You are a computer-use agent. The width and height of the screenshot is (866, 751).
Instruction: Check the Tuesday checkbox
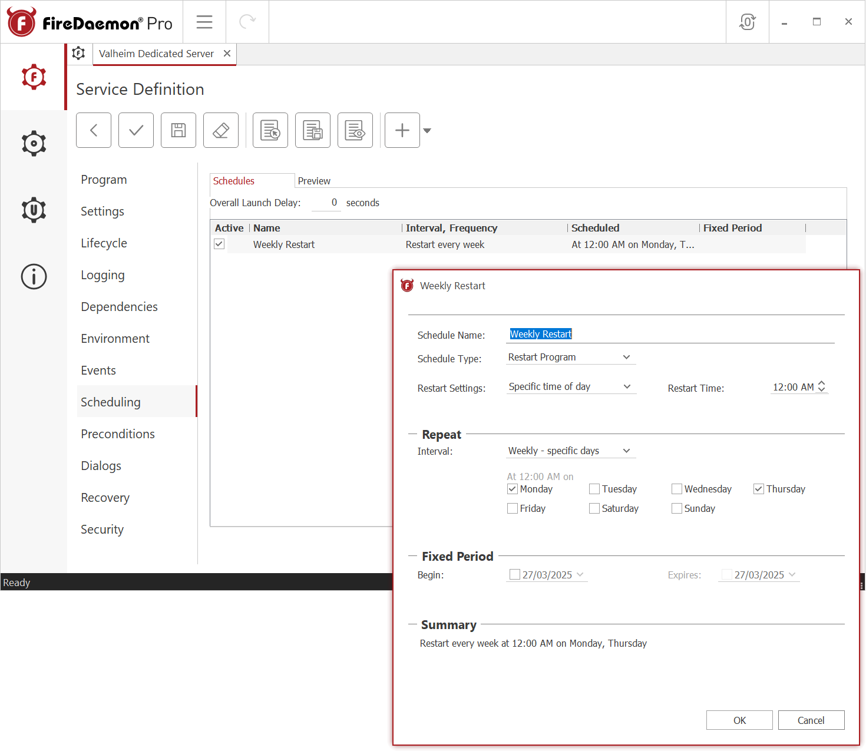(x=594, y=489)
